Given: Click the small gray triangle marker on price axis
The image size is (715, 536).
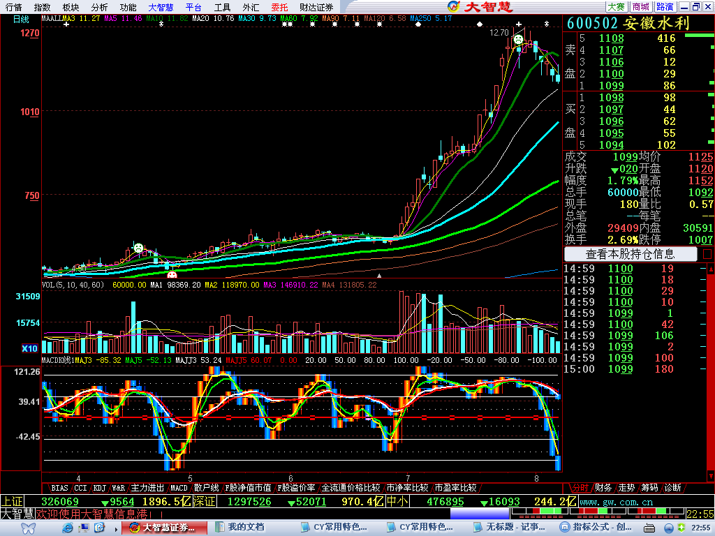Looking at the screenshot, I should point(379,275).
